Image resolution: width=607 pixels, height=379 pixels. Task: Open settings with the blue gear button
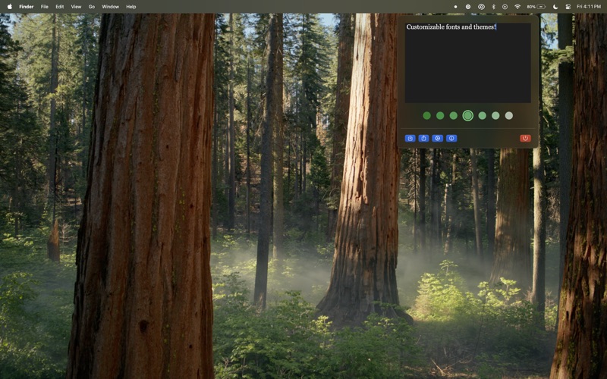pyautogui.click(x=438, y=139)
